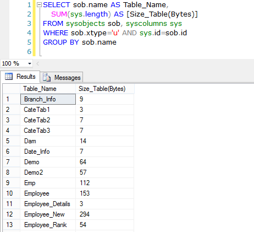The width and height of the screenshot is (254, 232).
Task: Select the Dam table name cell
Action: click(48, 141)
